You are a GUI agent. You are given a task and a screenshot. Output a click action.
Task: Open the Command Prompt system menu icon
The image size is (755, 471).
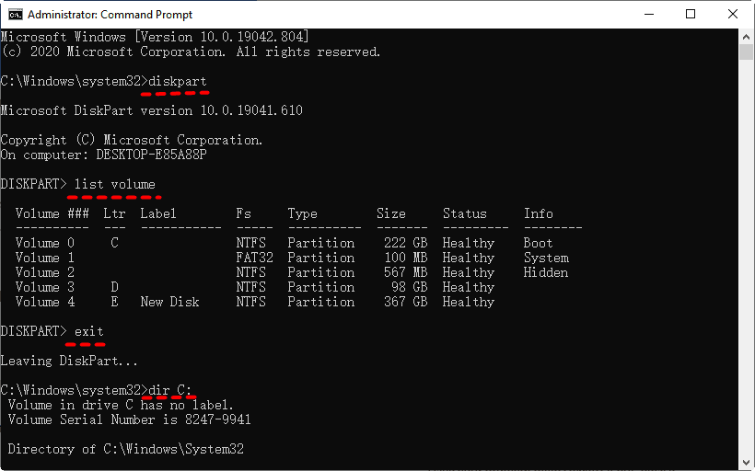pyautogui.click(x=14, y=15)
